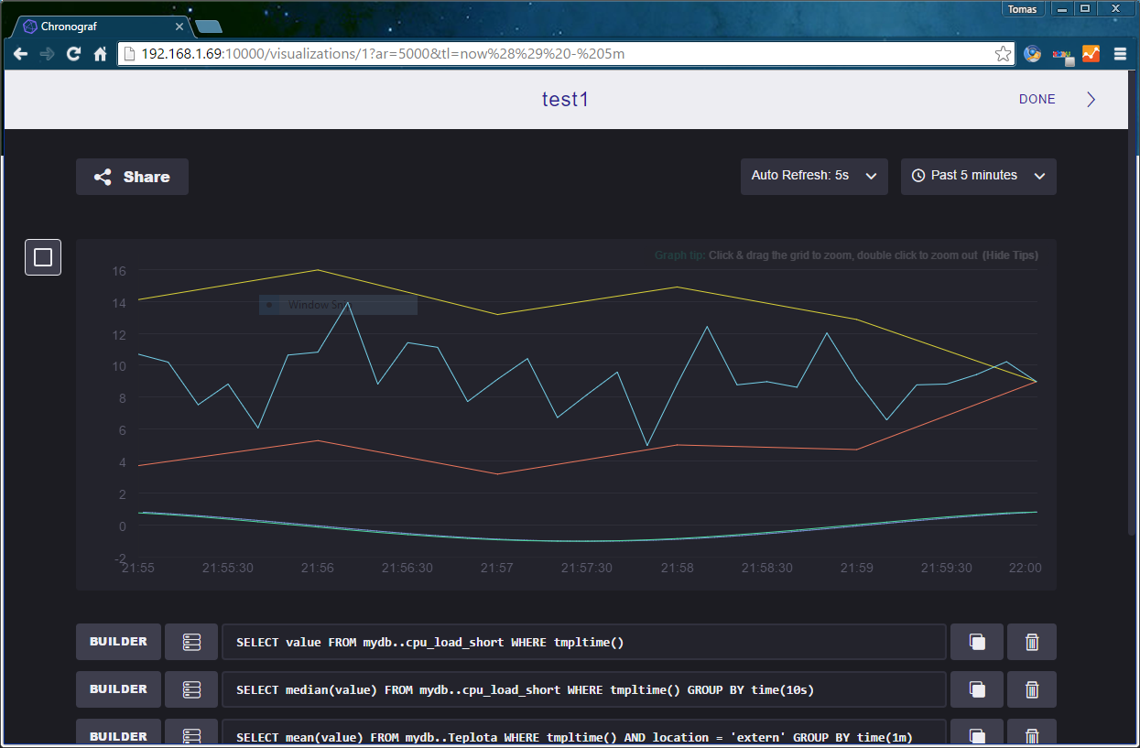Click the database icon for first query

tap(191, 642)
